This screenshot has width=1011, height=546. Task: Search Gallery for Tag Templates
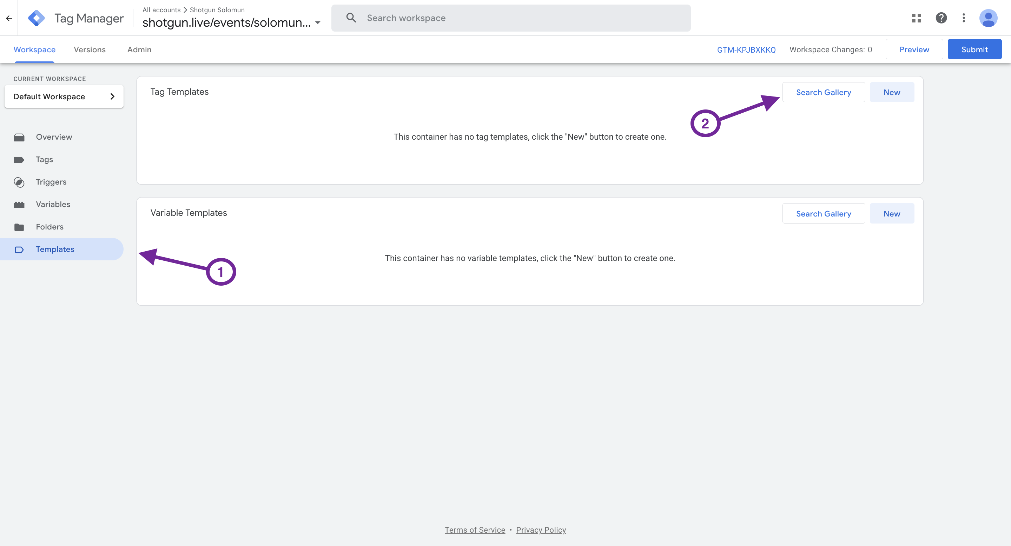point(824,92)
